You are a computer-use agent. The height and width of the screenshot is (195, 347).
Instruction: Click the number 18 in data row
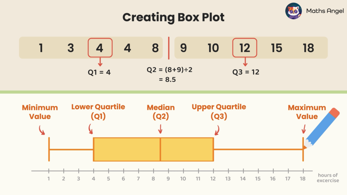tap(308, 48)
